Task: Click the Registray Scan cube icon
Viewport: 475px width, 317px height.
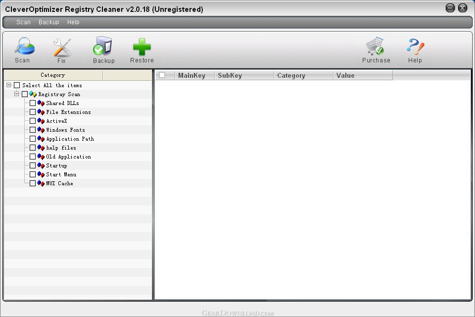Action: (x=33, y=94)
